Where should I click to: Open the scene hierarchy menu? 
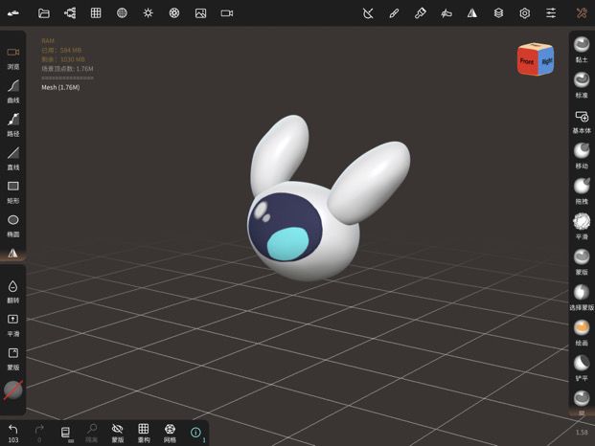(x=70, y=13)
